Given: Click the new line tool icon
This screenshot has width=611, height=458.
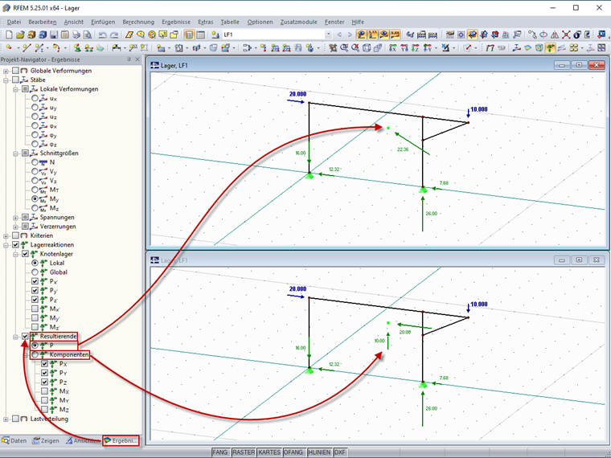Looking at the screenshot, I should [26, 48].
